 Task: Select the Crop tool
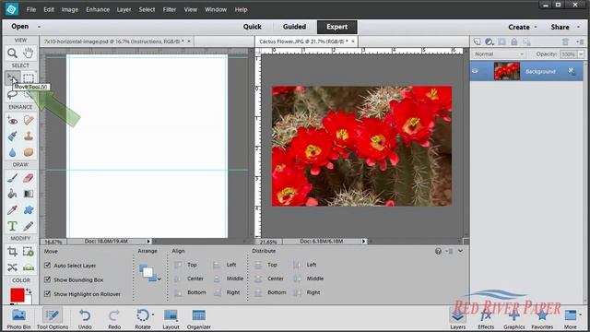(x=12, y=252)
